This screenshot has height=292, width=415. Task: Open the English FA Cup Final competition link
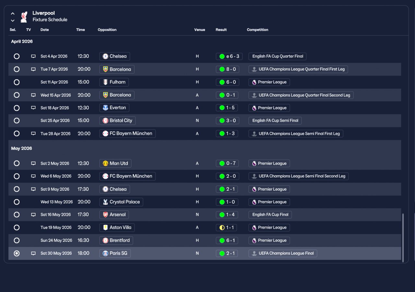[270, 215]
